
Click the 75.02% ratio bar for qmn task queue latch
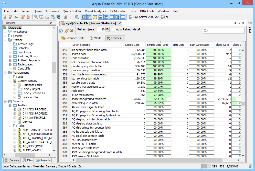158,103
